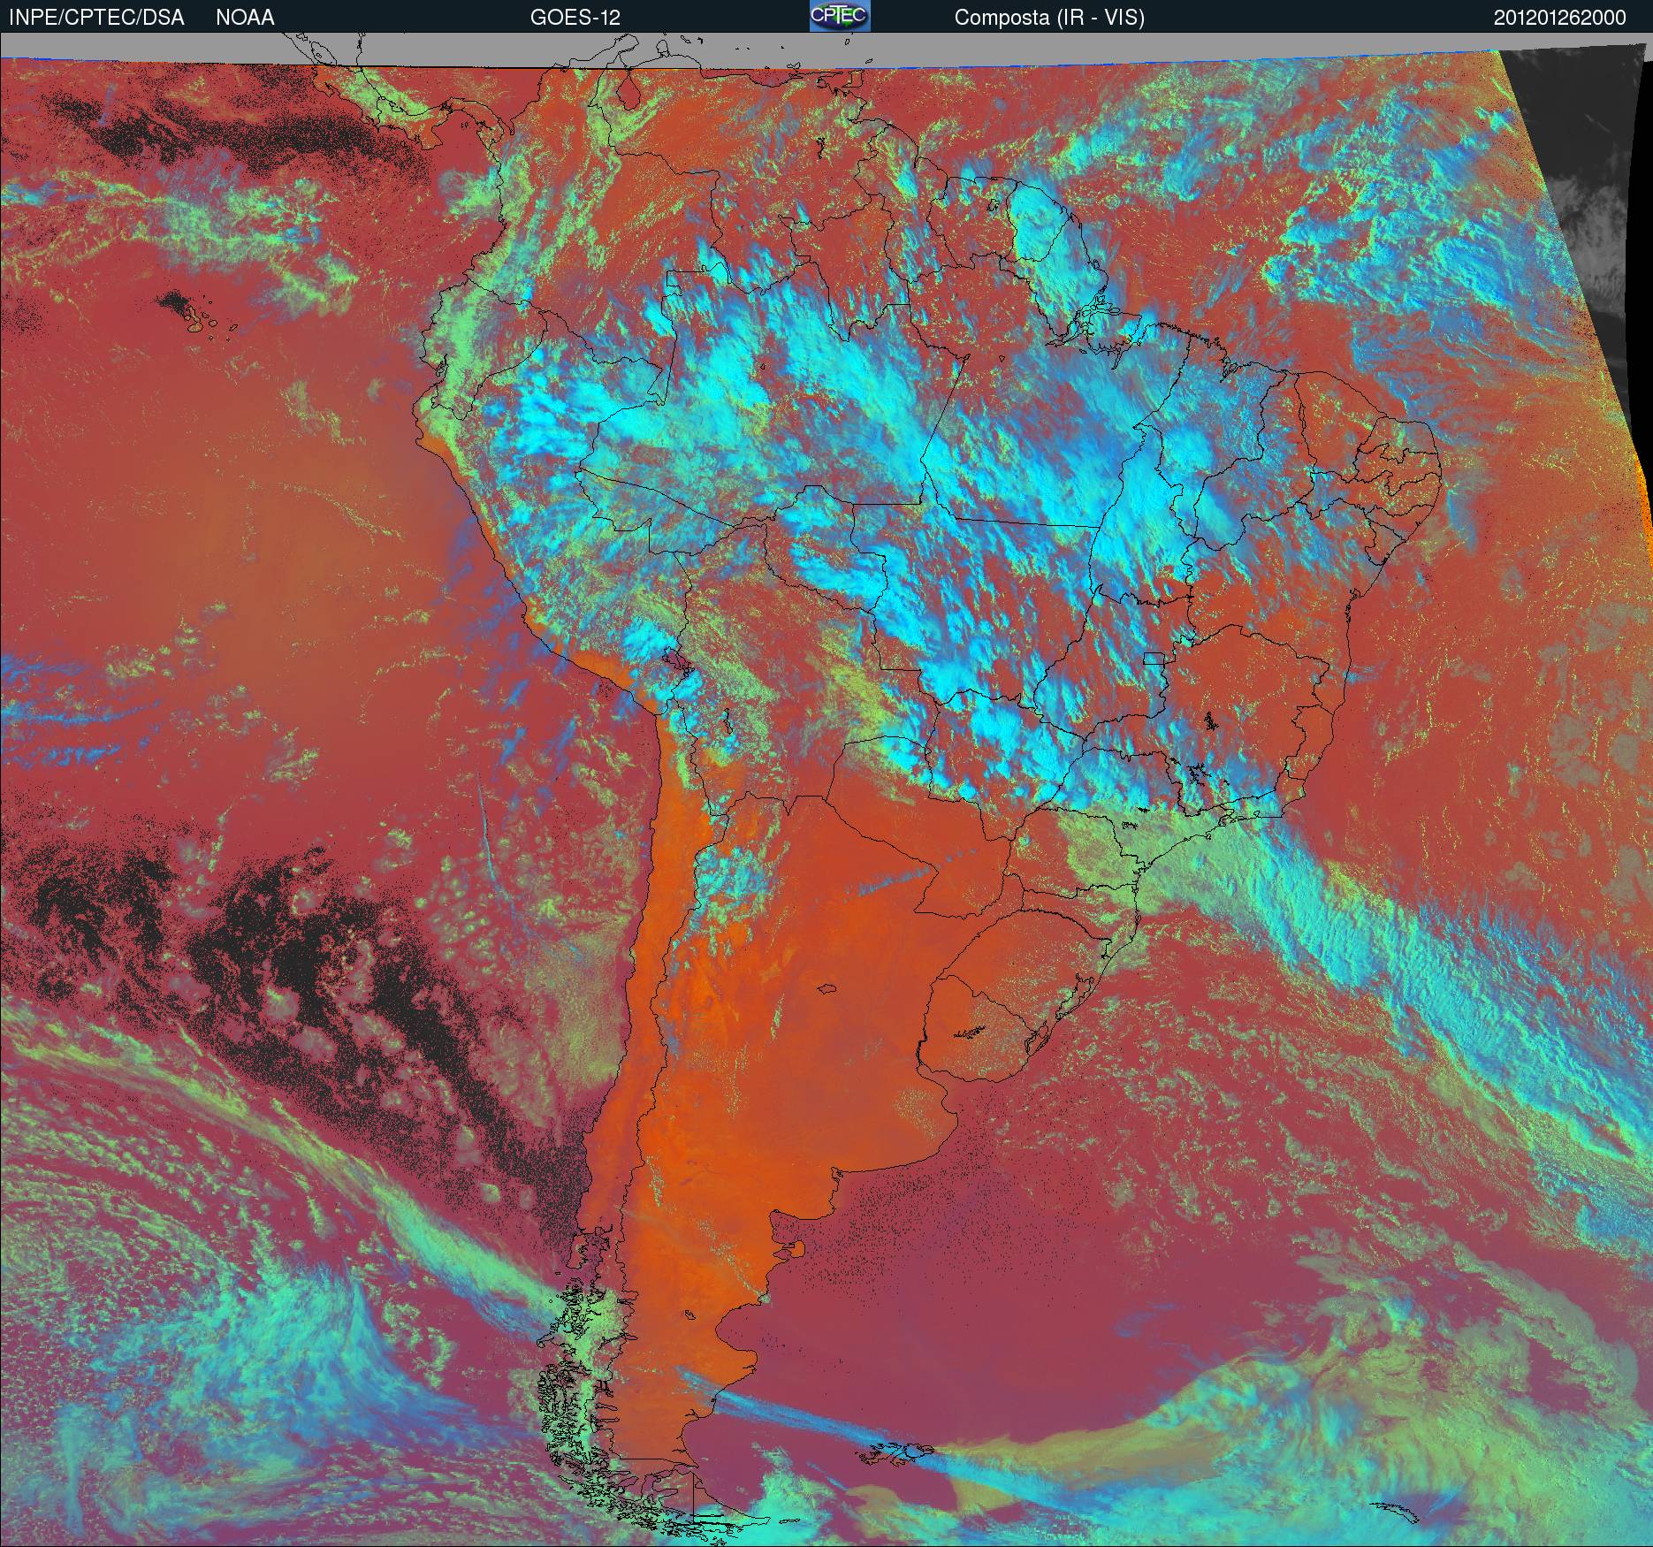Select the GOES-12 satellite label
Viewport: 1653px width, 1547px height.
point(575,18)
